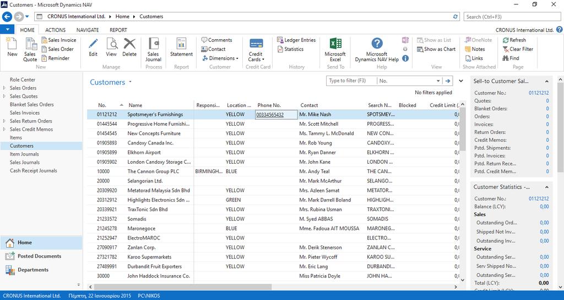Image resolution: width=564 pixels, height=300 pixels.
Task: Click the Refresh page button
Action: 514,40
